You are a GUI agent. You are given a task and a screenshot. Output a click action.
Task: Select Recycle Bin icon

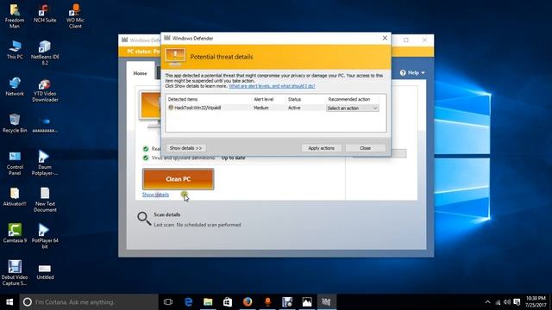point(15,123)
